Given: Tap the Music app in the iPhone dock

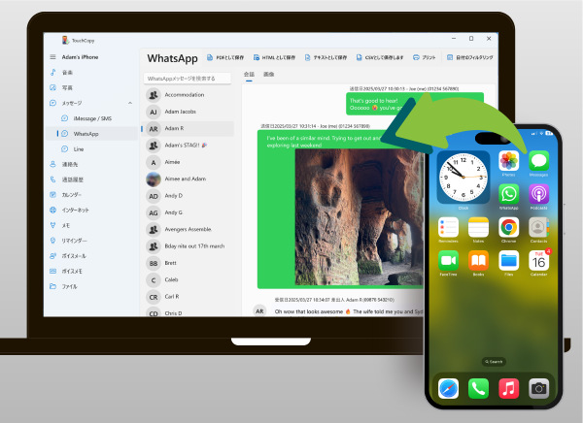Looking at the screenshot, I should pos(508,388).
